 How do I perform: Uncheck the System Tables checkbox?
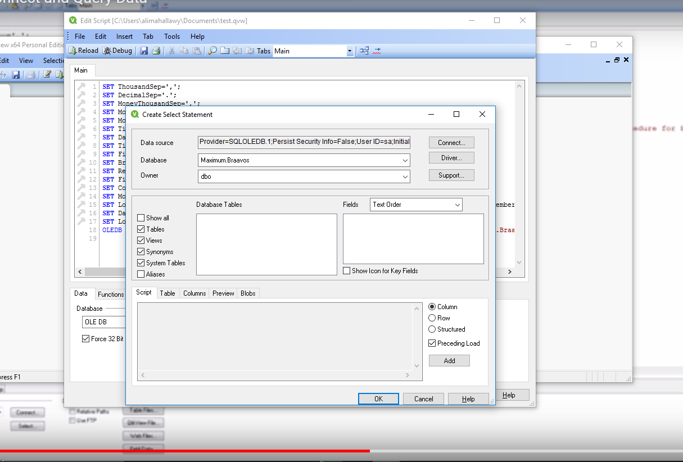pos(141,263)
